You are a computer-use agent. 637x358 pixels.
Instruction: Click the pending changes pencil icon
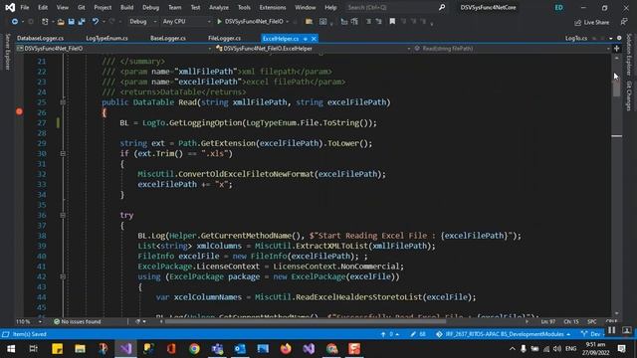coord(413,334)
